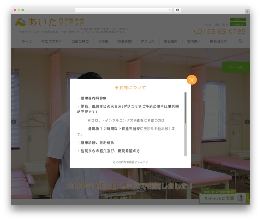
Task: Click the AI chat avatar icon
Action: 241,198
